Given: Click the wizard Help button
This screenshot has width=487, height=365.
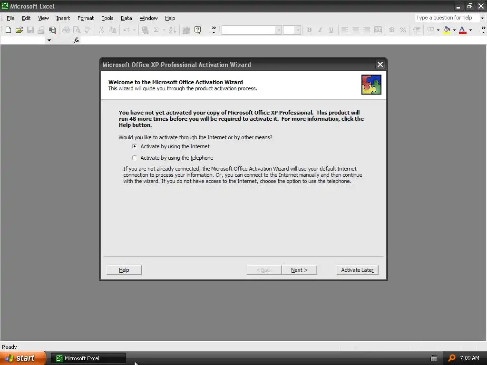Looking at the screenshot, I should (124, 270).
